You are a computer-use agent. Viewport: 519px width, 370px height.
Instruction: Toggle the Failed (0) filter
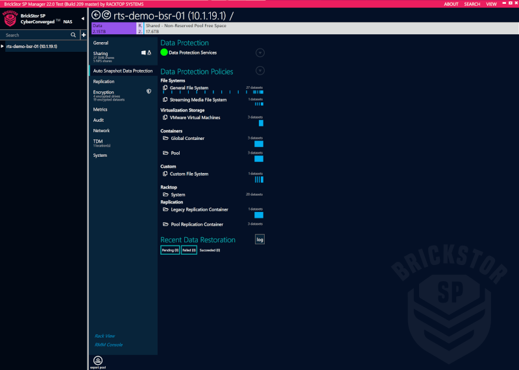[x=189, y=250]
